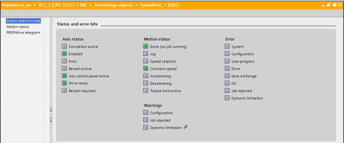Follow the green arrow link beside Dynamic limitation
The height and width of the screenshot is (143, 344).
tap(185, 127)
